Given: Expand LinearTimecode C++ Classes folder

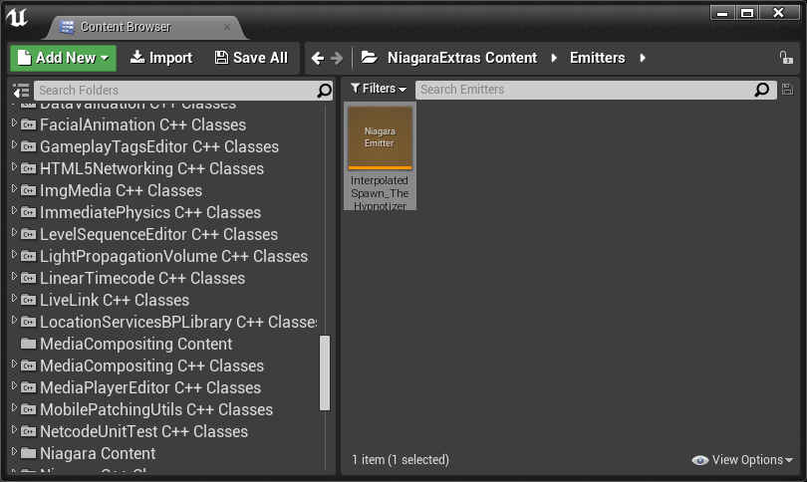Looking at the screenshot, I should coord(14,276).
